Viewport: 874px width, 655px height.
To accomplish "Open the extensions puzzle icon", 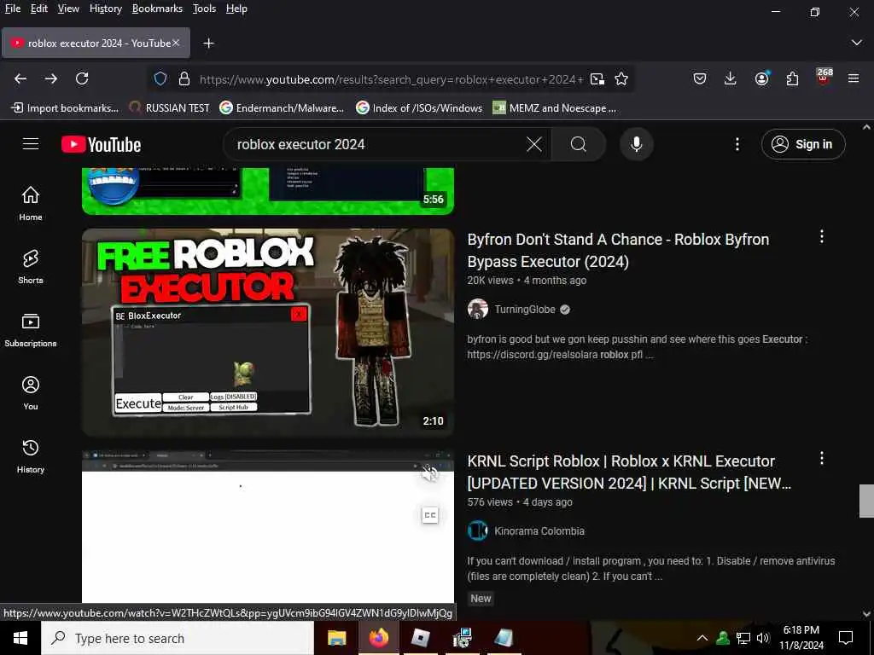I will click(793, 78).
